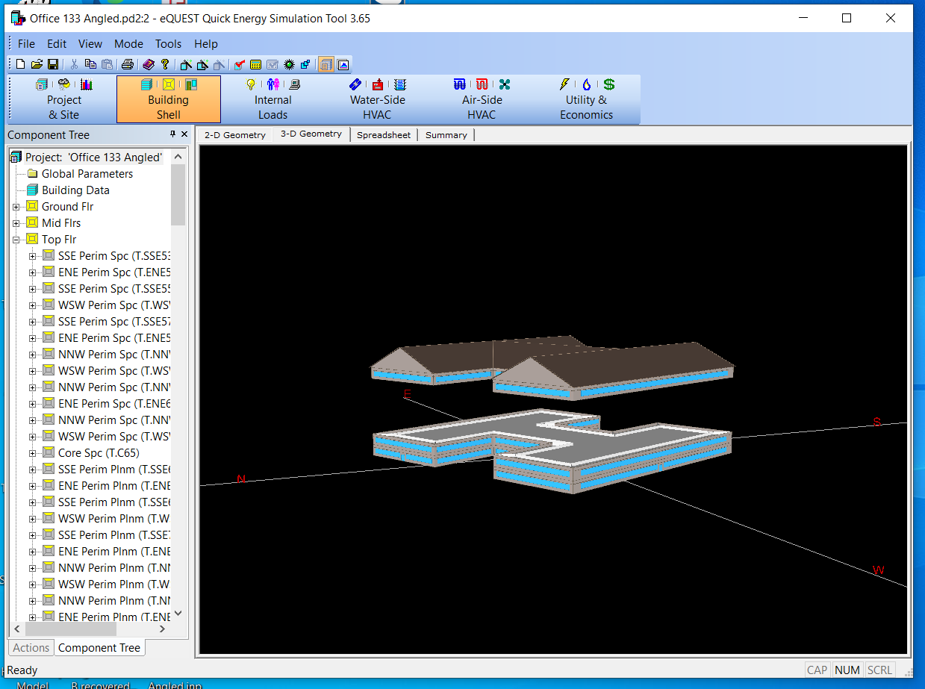Open the Edit menu
The height and width of the screenshot is (689, 925).
tap(57, 44)
